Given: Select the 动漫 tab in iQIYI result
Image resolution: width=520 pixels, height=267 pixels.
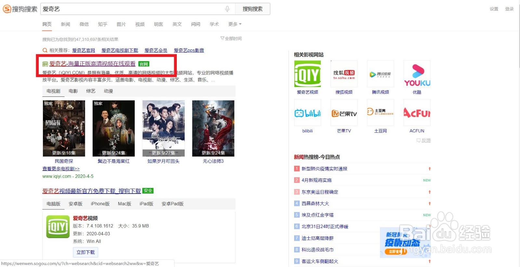Looking at the screenshot, I should (x=108, y=91).
